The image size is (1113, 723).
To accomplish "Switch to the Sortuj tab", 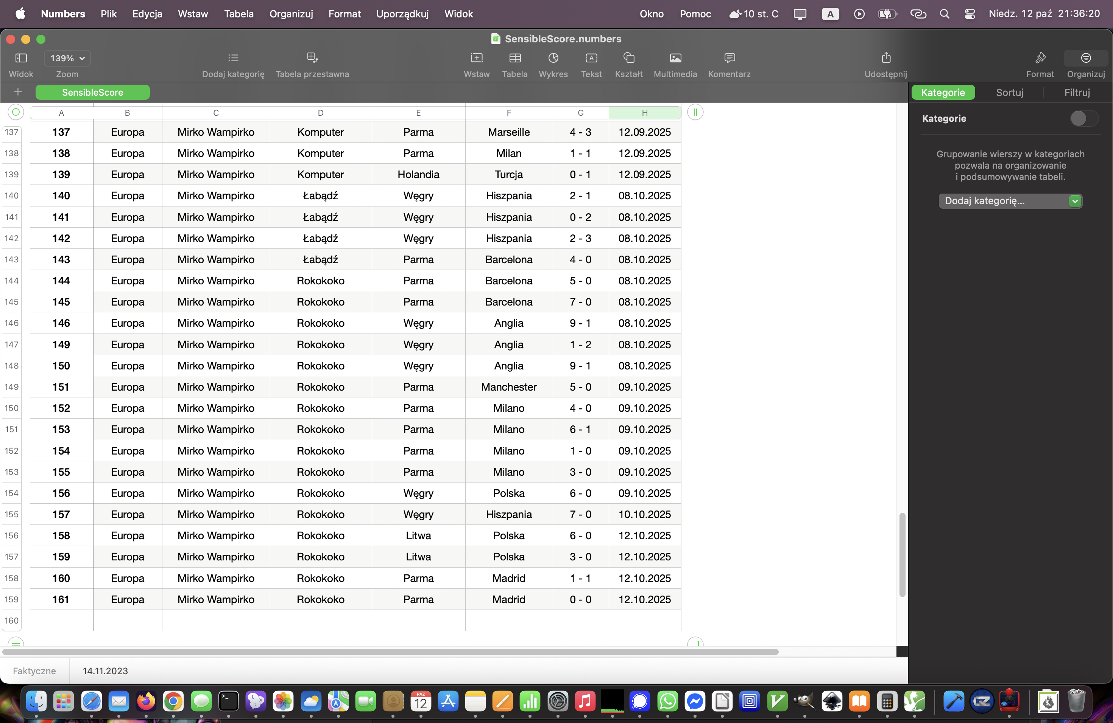I will 1009,93.
